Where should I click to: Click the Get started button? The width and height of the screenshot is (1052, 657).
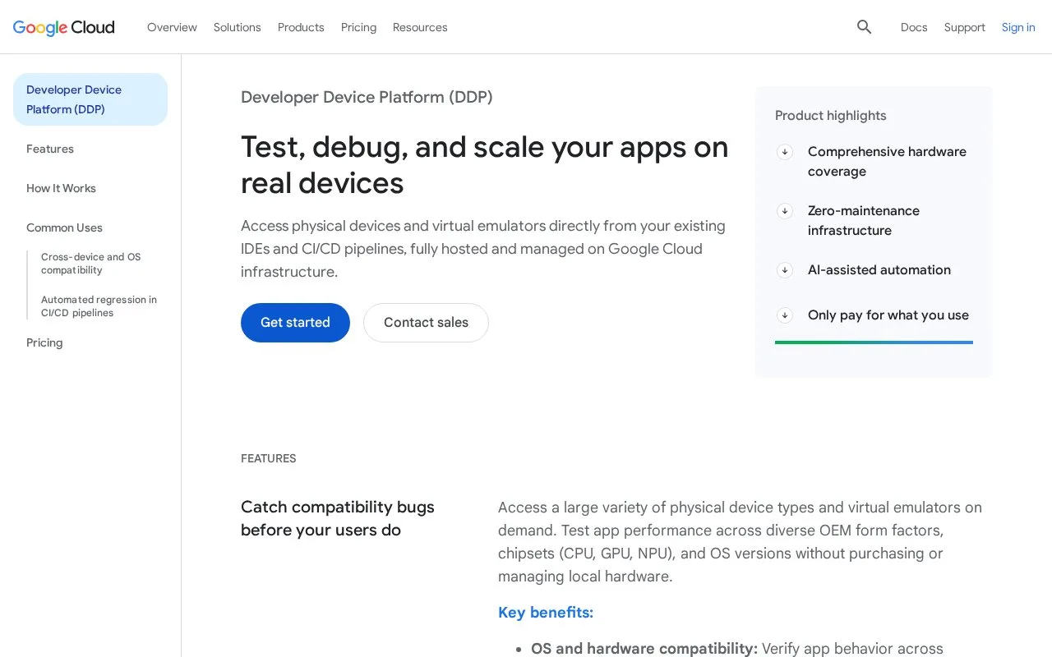[295, 323]
